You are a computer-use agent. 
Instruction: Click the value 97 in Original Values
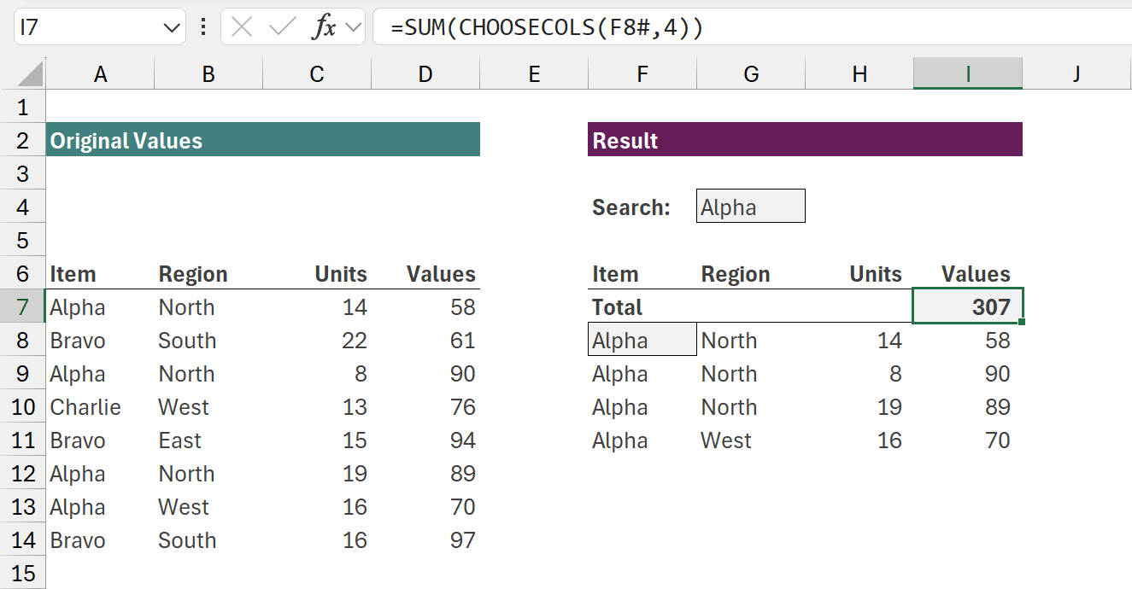click(x=461, y=540)
